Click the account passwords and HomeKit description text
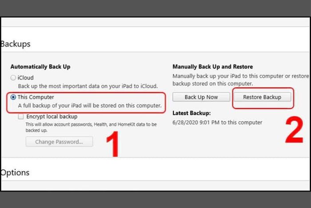Image resolution: width=311 pixels, height=208 pixels. tap(91, 127)
